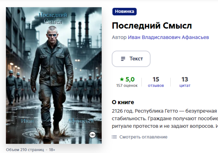Open the 13 цитат quotes link
The height and width of the screenshot is (153, 218).
(185, 82)
